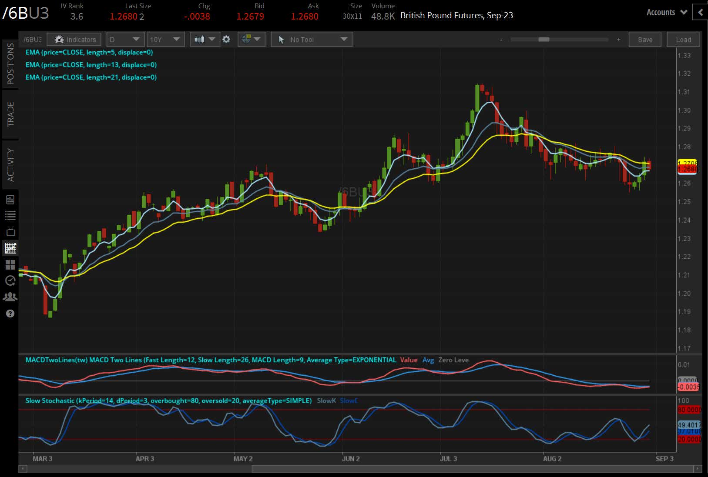Click the clock history sidebar icon
Image resolution: width=708 pixels, height=477 pixels.
pyautogui.click(x=10, y=280)
